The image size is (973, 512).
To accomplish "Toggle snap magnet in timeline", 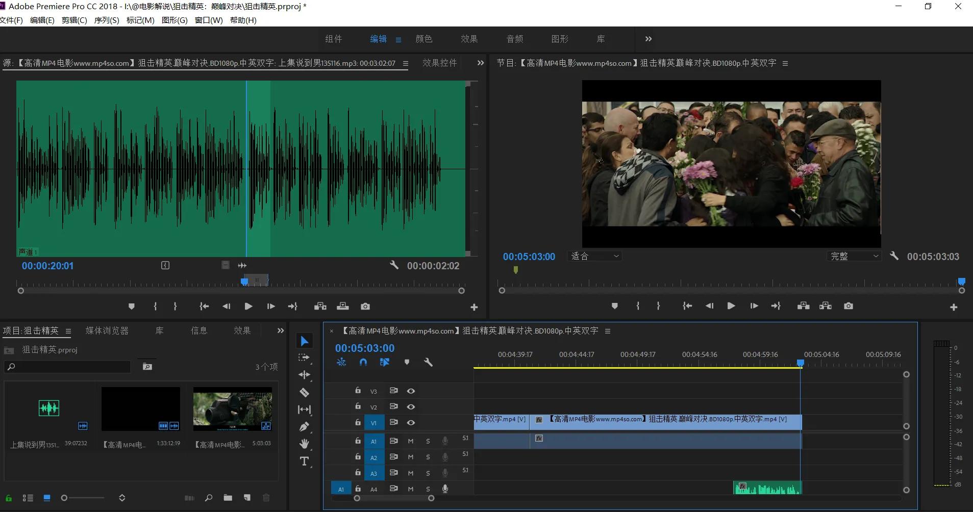I will click(363, 362).
